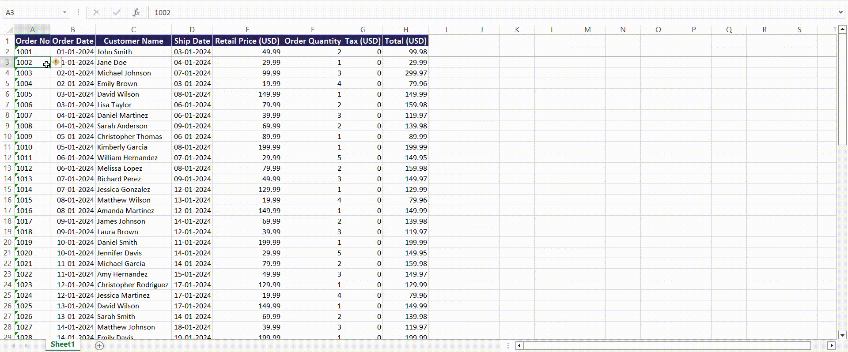Click the vertical scrollbar down arrow
The width and height of the screenshot is (848, 352).
(842, 335)
